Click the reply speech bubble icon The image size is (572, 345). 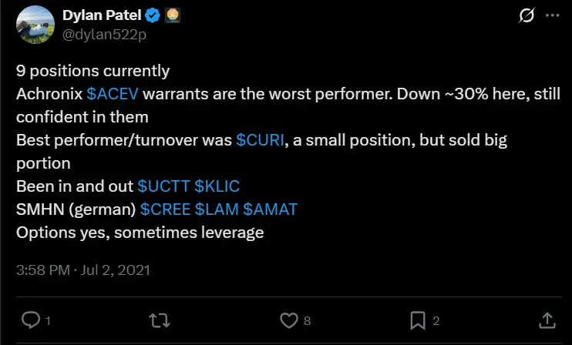tap(31, 320)
